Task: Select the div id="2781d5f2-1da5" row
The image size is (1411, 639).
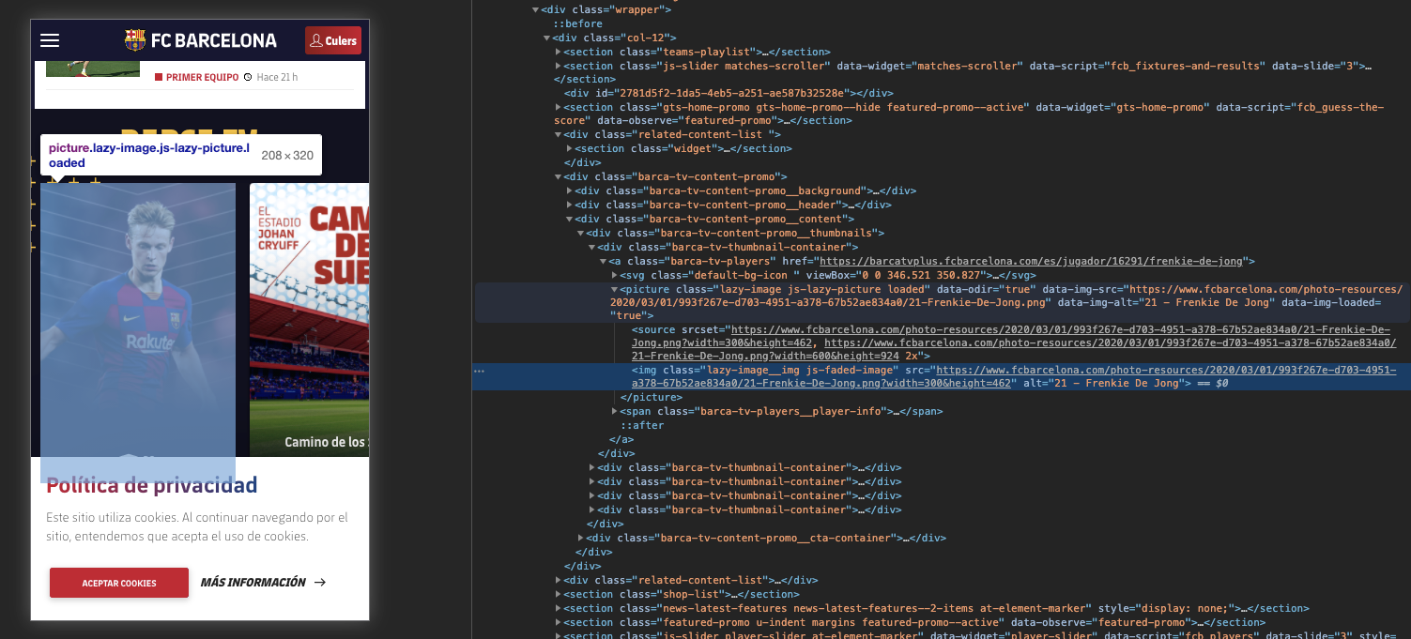Action: click(x=728, y=93)
